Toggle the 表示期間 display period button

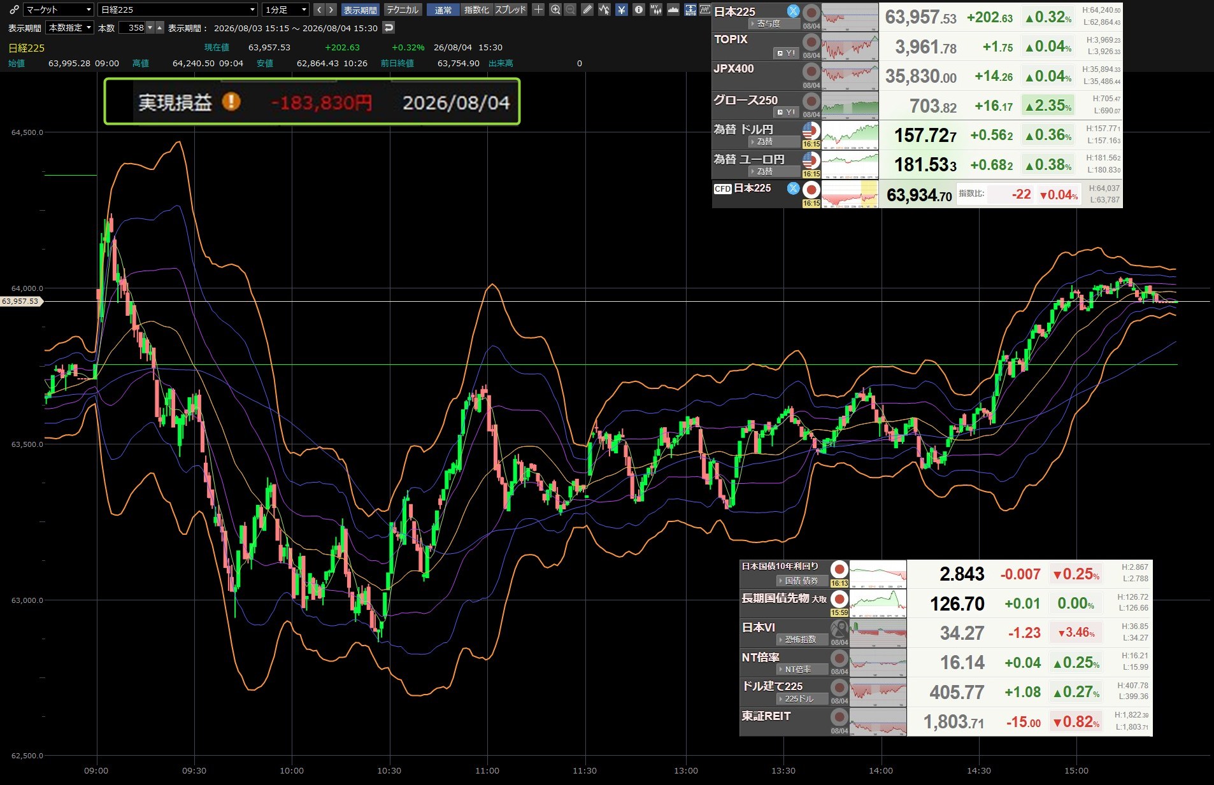pyautogui.click(x=361, y=10)
